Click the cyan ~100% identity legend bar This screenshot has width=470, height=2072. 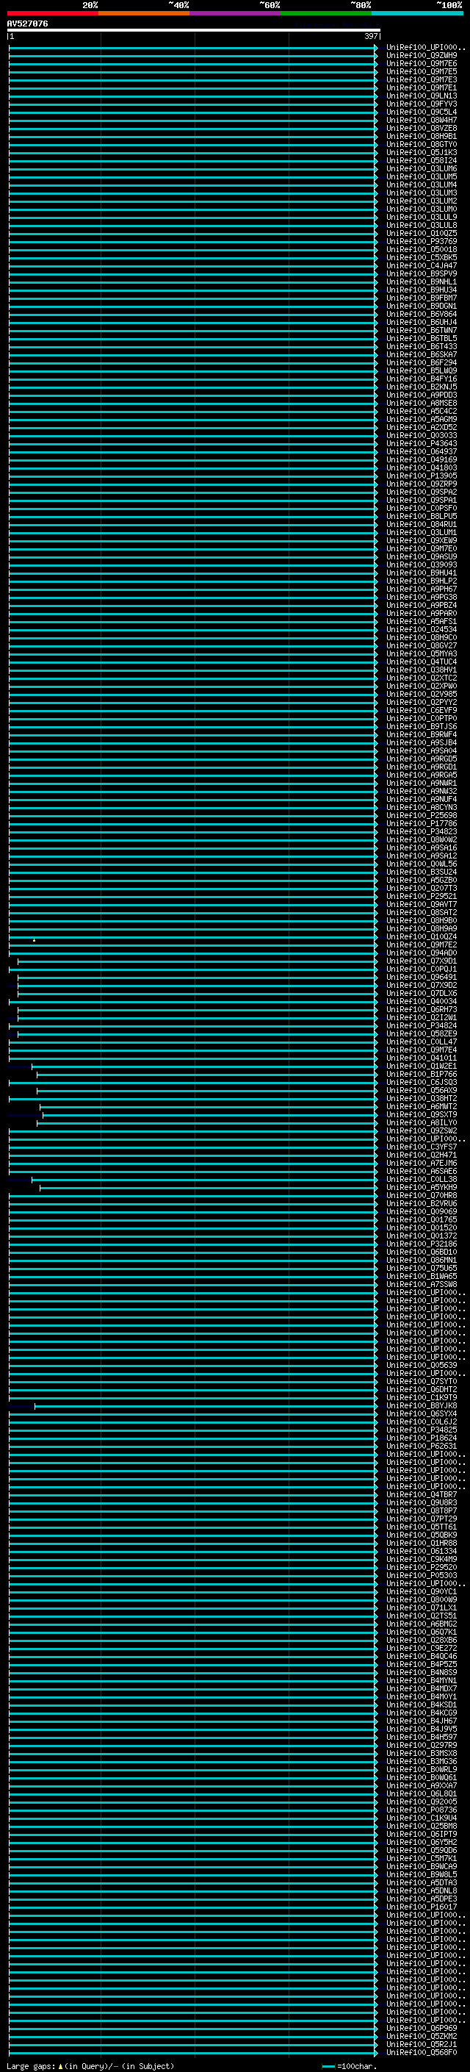[x=417, y=13]
